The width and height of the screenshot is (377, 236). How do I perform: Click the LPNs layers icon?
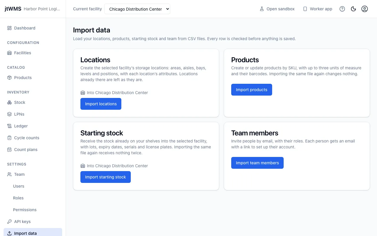point(9,114)
